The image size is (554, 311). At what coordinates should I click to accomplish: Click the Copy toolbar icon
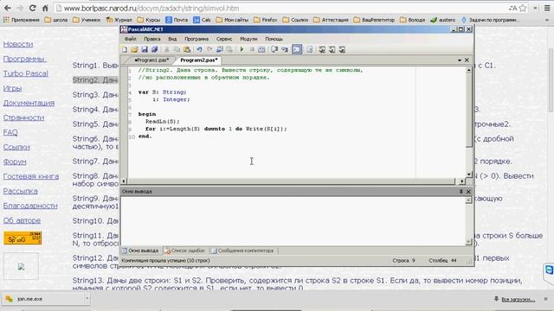click(x=177, y=50)
